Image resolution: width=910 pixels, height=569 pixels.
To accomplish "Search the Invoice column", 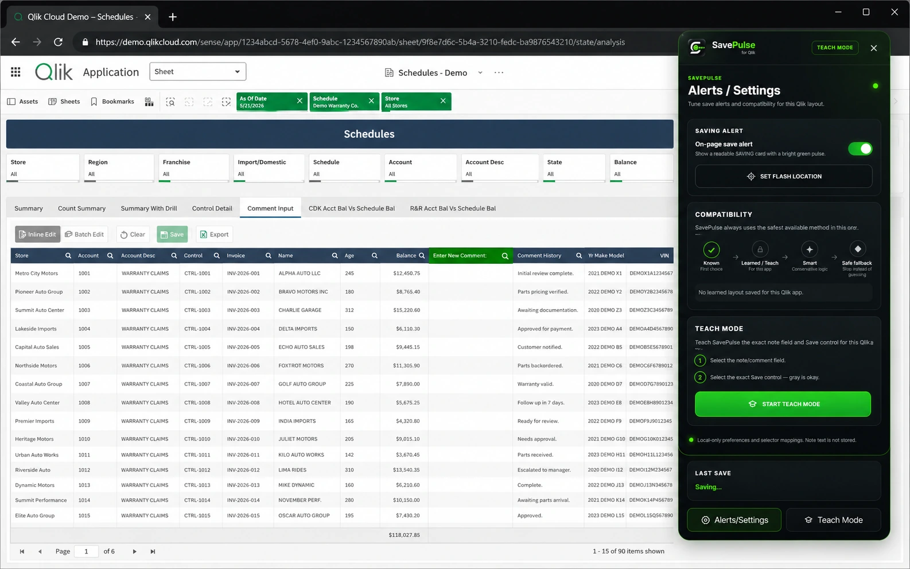I will point(269,256).
